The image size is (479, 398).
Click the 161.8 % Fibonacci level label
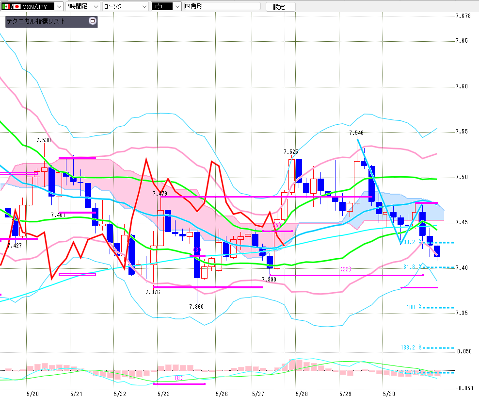(411, 372)
